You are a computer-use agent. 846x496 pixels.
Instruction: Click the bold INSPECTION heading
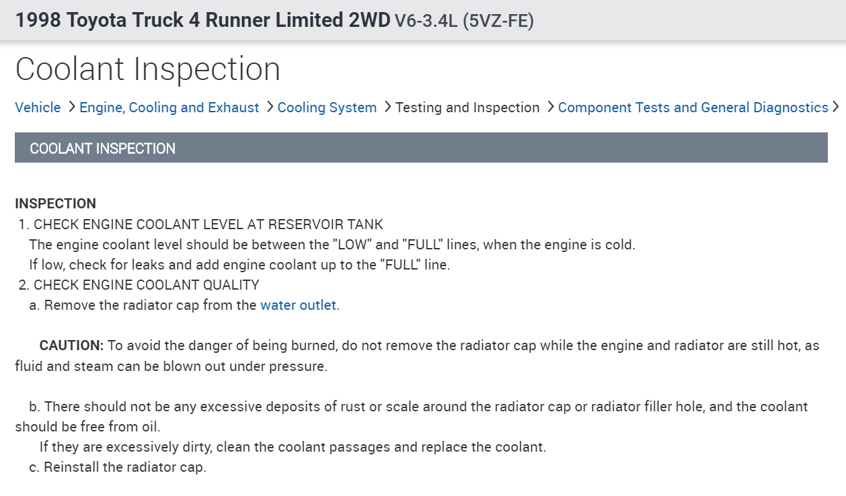point(55,204)
